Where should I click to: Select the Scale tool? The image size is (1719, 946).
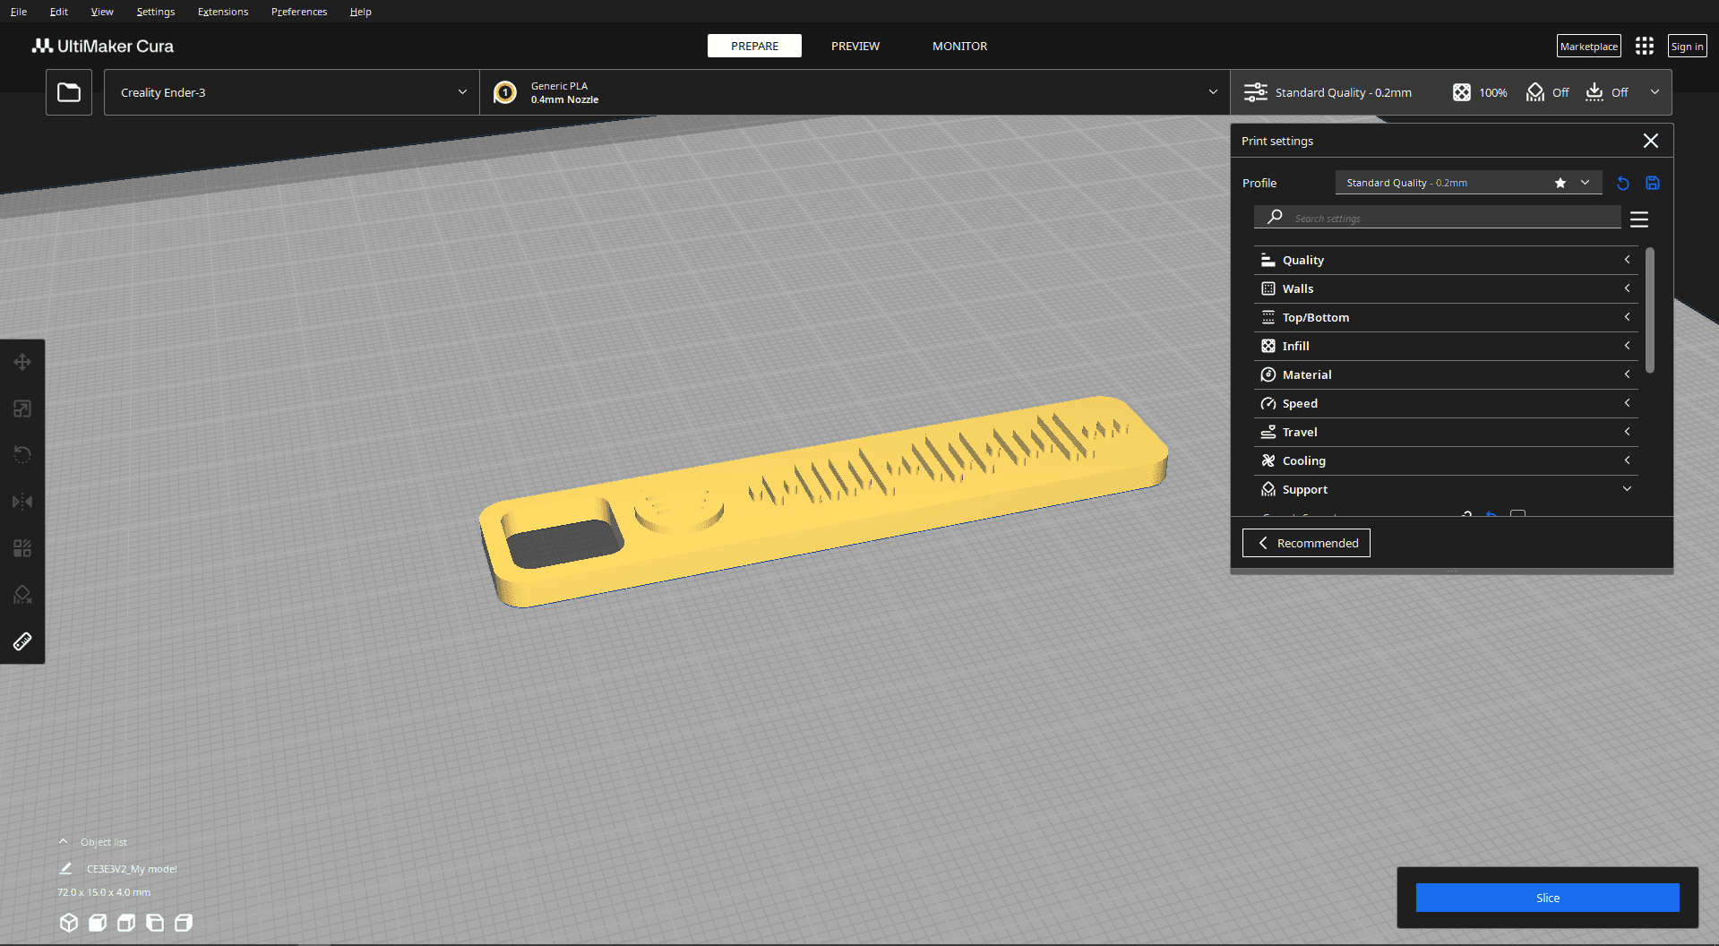[22, 408]
